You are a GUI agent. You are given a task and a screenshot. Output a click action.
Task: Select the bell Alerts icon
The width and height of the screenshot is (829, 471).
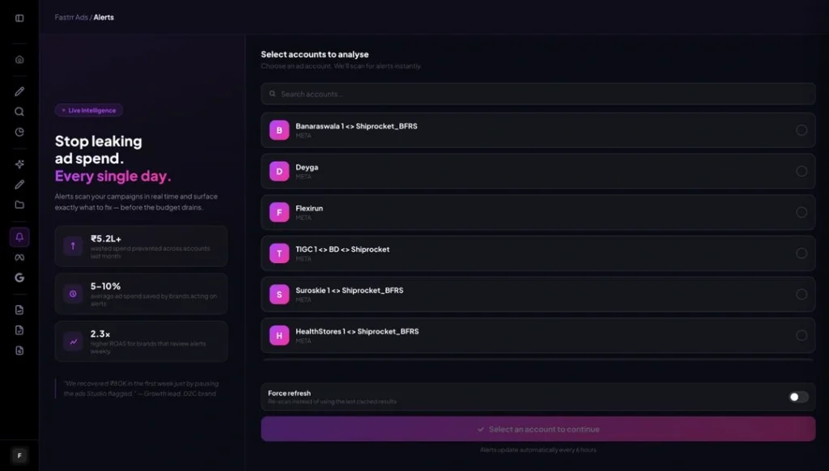click(x=19, y=237)
